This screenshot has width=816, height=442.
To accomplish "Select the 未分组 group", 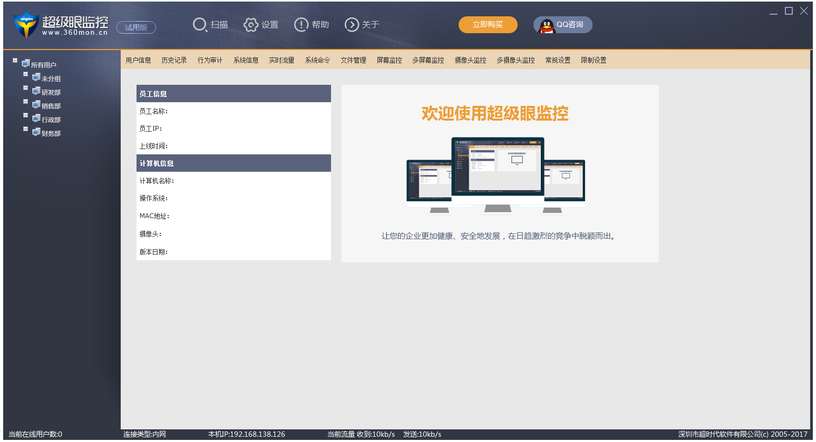I will tap(51, 79).
